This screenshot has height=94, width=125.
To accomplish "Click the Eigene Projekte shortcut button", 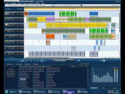I will tap(11, 72).
